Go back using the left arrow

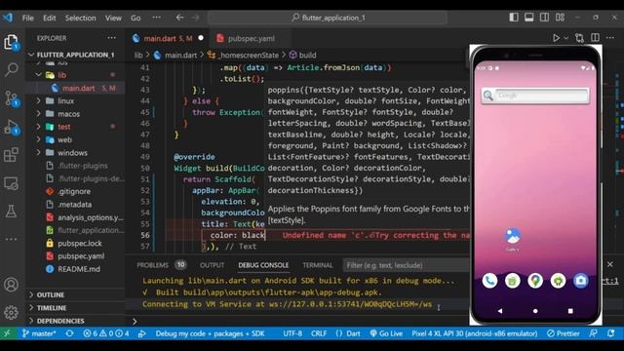pos(179,18)
